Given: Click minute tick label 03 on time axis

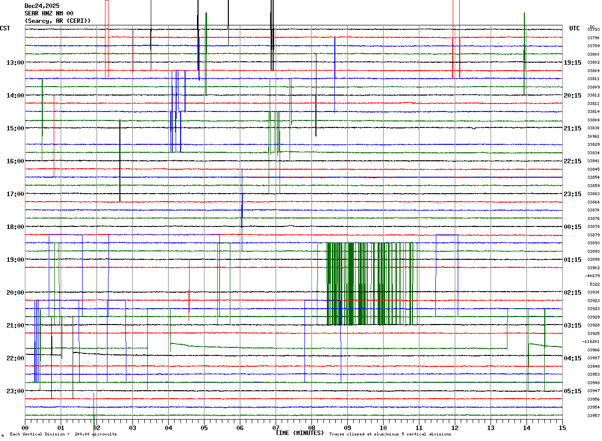Looking at the screenshot, I should pos(132,428).
